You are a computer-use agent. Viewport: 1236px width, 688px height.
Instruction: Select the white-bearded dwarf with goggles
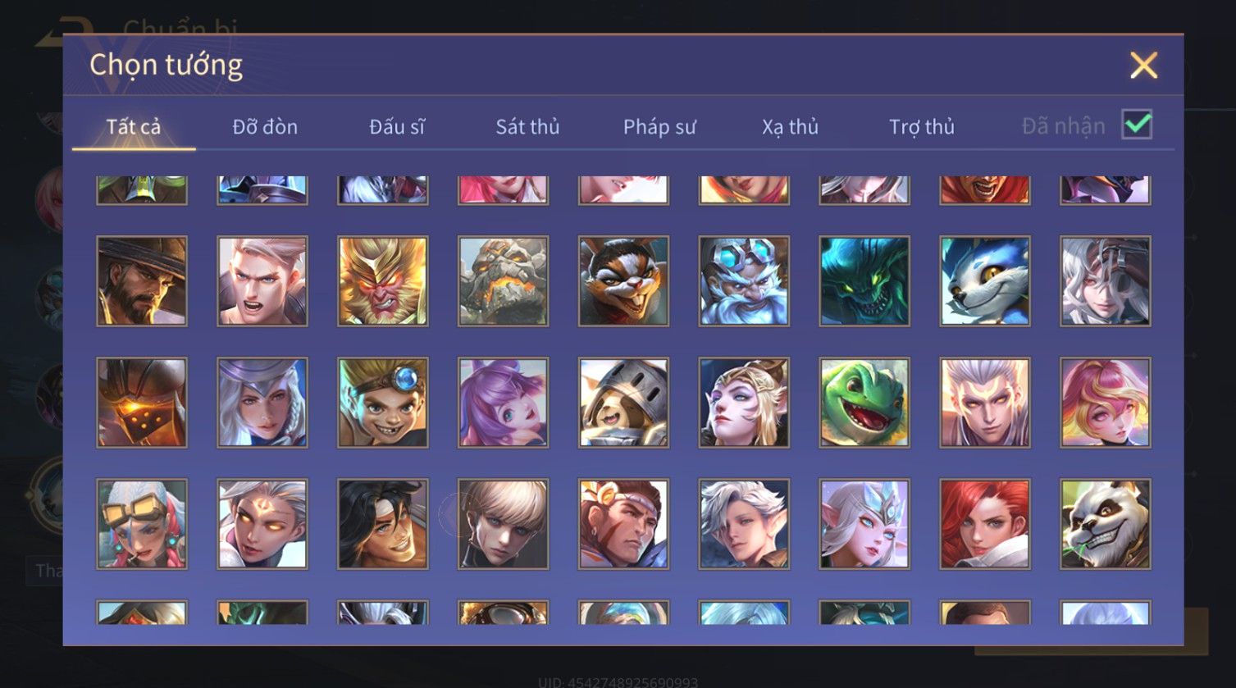click(x=744, y=281)
